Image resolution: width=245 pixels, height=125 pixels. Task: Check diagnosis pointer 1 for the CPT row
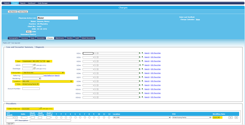click(56, 117)
